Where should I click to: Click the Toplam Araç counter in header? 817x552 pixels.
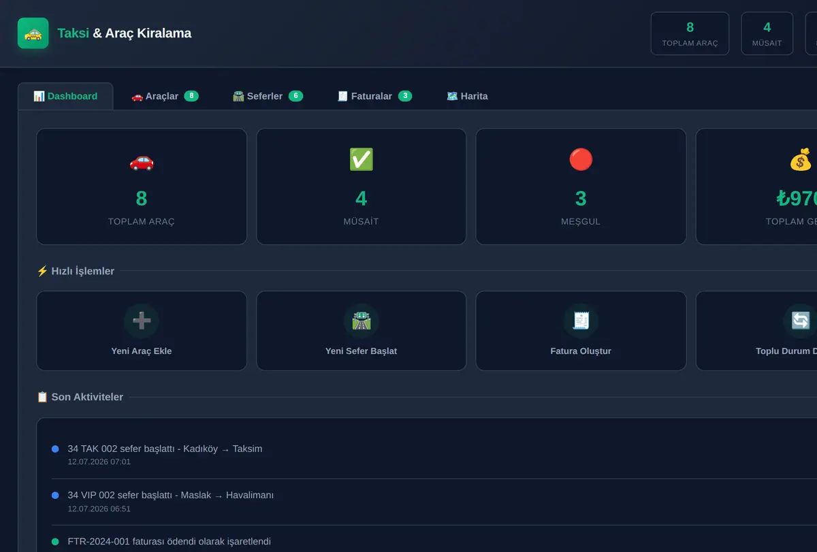690,33
